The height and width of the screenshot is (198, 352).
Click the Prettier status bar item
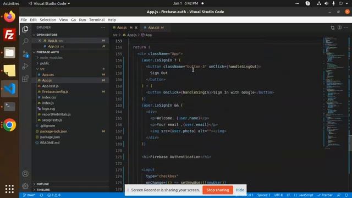coord(325,195)
